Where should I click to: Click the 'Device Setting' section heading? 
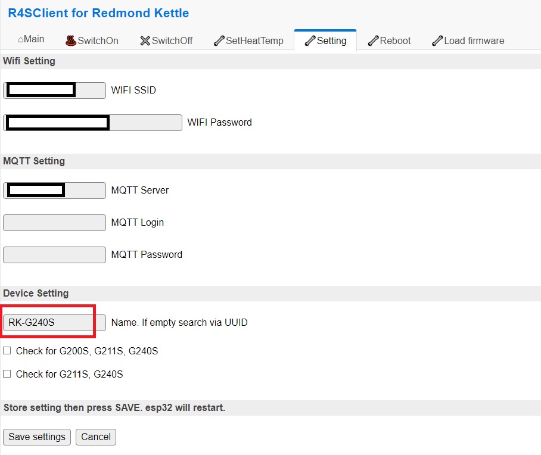pos(36,293)
